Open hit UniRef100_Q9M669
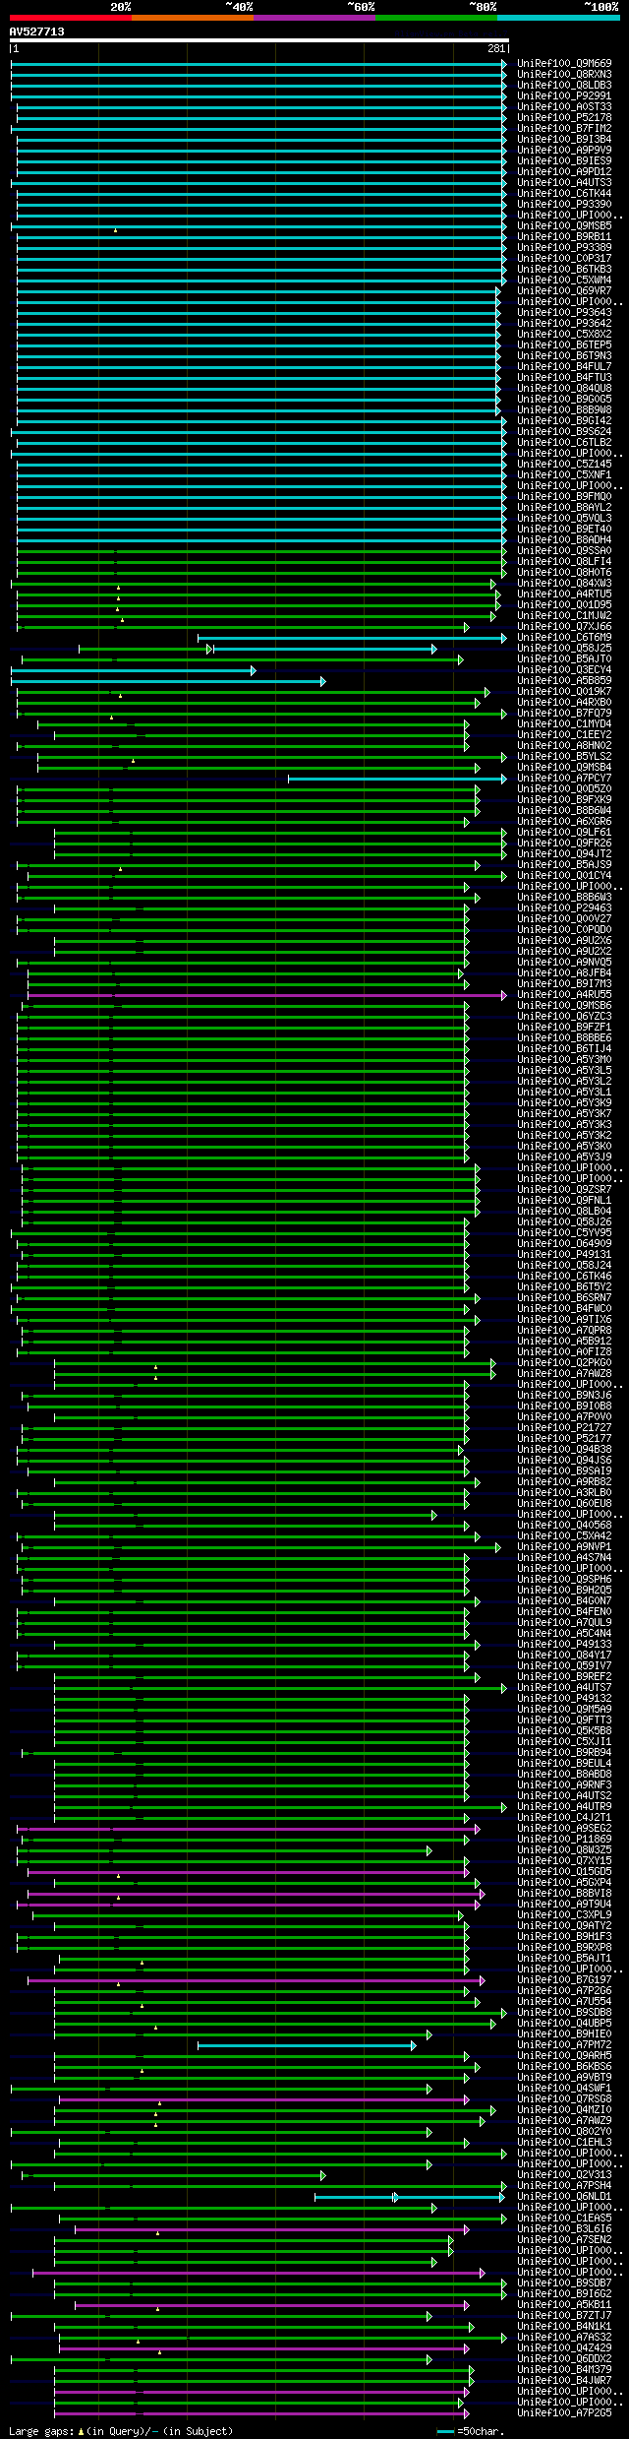 click(564, 64)
